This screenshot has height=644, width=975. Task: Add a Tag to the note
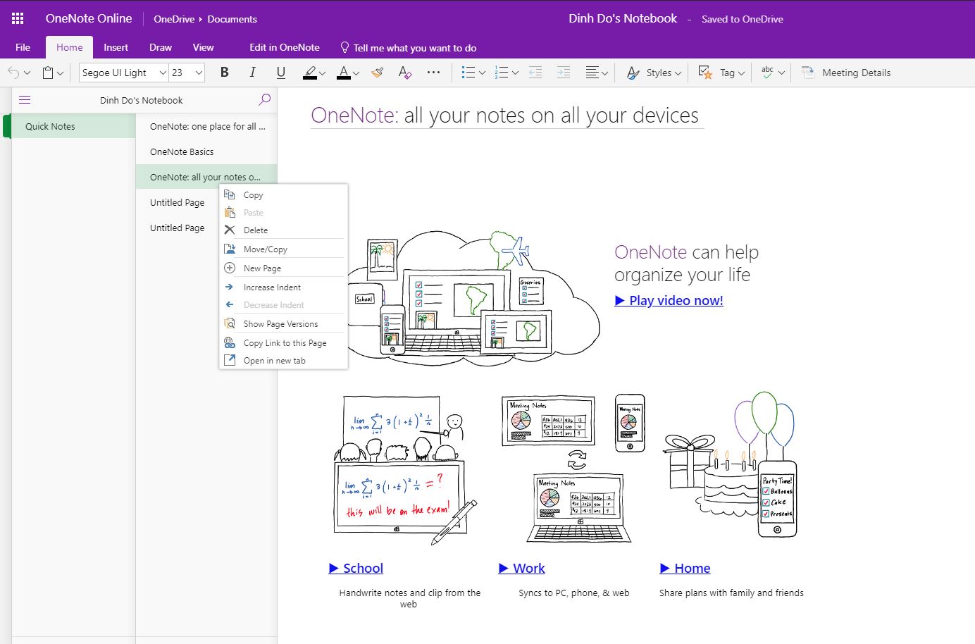720,72
